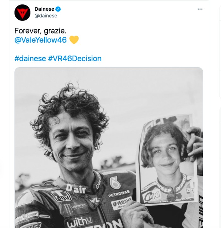
Task: Click the yellow heart emoji
Action: coord(74,40)
